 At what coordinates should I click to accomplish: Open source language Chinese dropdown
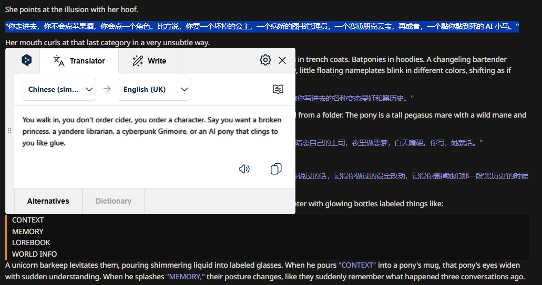(59, 89)
